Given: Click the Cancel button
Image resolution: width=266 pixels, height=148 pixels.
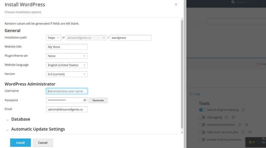Looking at the screenshot, I should pyautogui.click(x=43, y=142).
